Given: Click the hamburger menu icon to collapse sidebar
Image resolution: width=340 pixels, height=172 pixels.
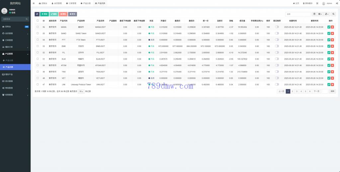Looking at the screenshot, I should pyautogui.click(x=34, y=3).
